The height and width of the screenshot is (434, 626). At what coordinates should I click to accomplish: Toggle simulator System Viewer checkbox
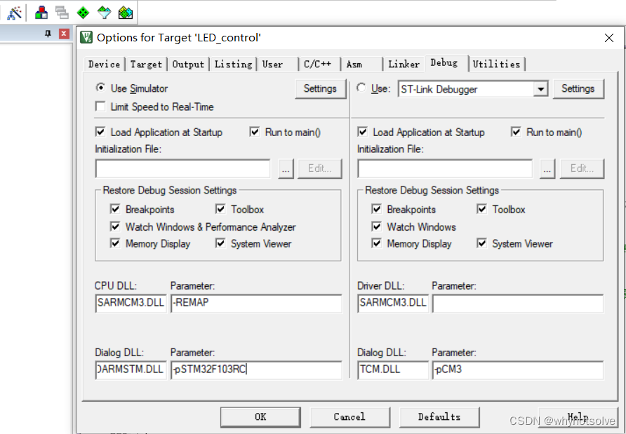tap(220, 243)
